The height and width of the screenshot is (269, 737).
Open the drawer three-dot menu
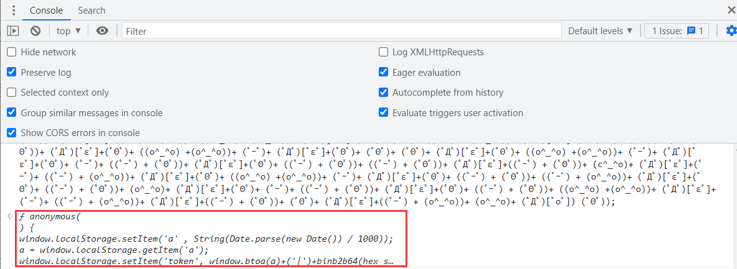(x=13, y=11)
